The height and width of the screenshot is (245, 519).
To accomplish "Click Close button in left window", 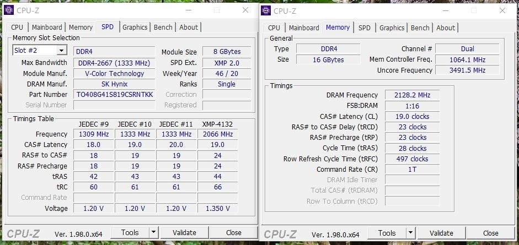I will click(234, 232).
